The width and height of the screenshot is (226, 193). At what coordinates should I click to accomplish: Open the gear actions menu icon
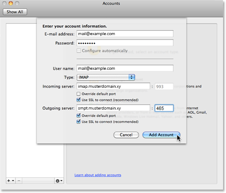(x=57, y=181)
